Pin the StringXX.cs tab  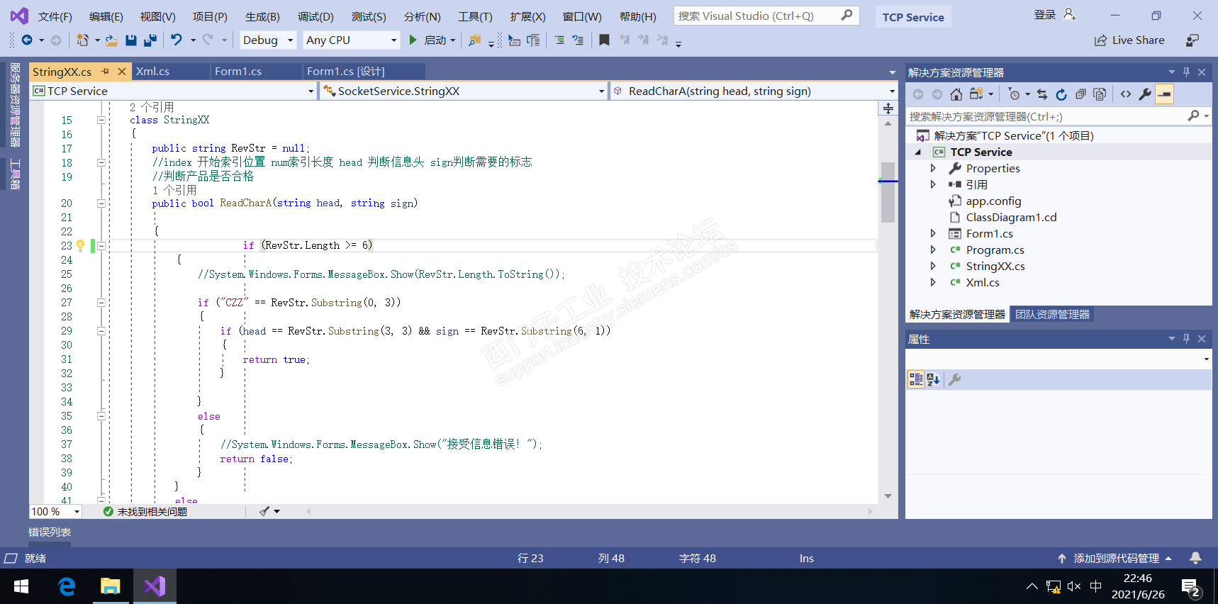pos(106,72)
